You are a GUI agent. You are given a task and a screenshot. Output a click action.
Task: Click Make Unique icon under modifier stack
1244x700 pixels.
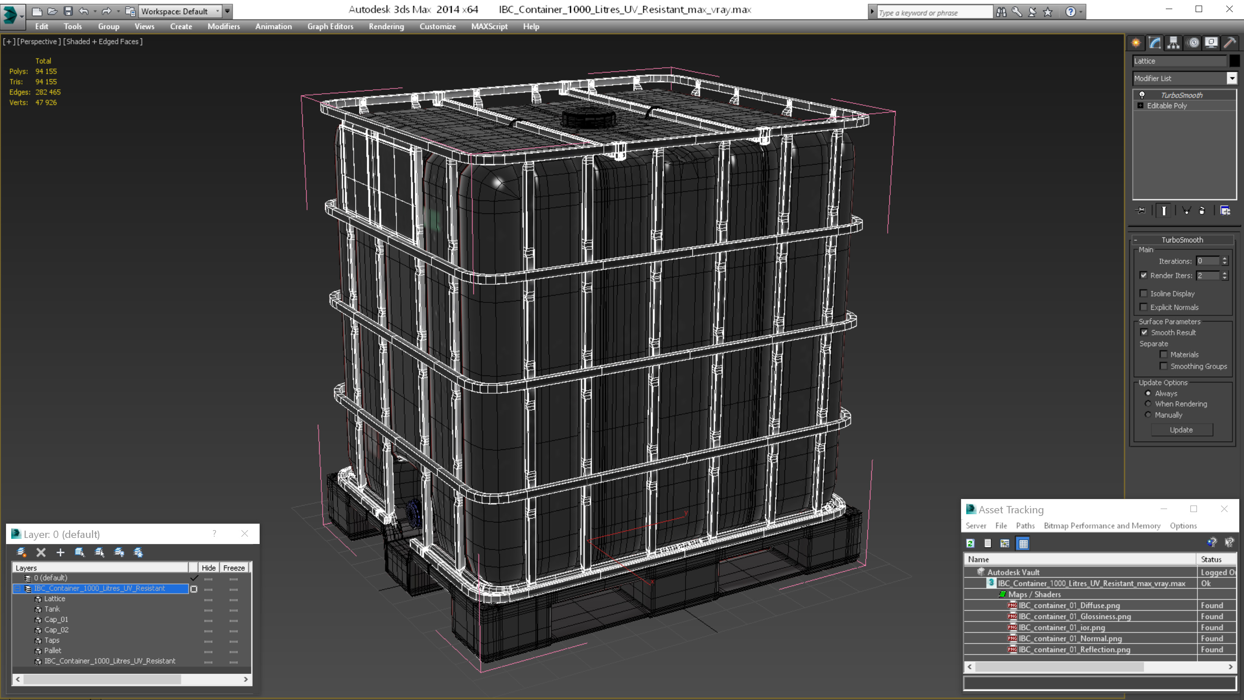click(1187, 210)
